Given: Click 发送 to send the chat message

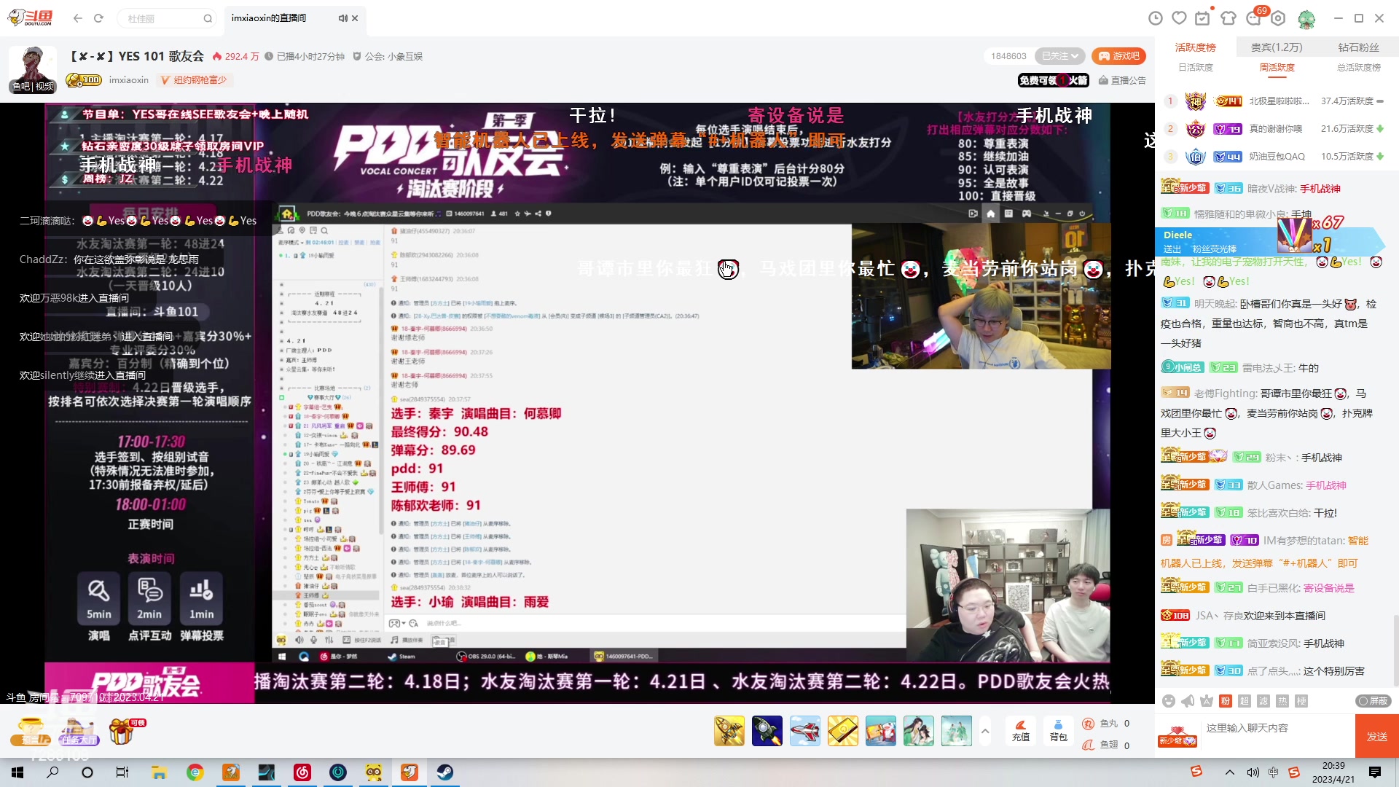Looking at the screenshot, I should coord(1376,736).
